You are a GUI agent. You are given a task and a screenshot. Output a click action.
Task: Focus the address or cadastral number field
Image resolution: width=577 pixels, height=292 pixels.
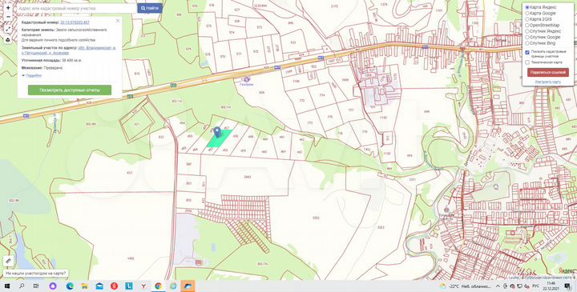point(77,8)
